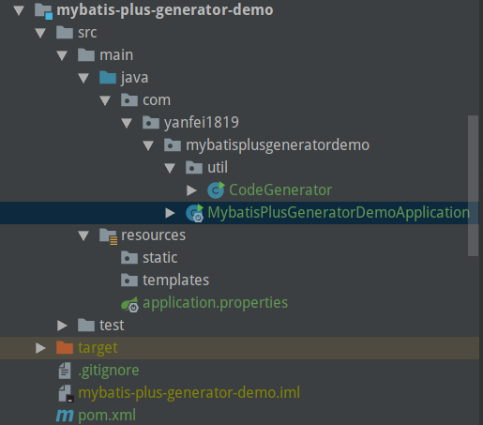
Task: Click the templates folder icon
Action: tap(129, 281)
